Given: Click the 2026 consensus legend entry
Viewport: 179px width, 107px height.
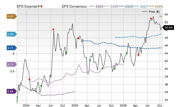Looking at the screenshot, I should 126,6.
